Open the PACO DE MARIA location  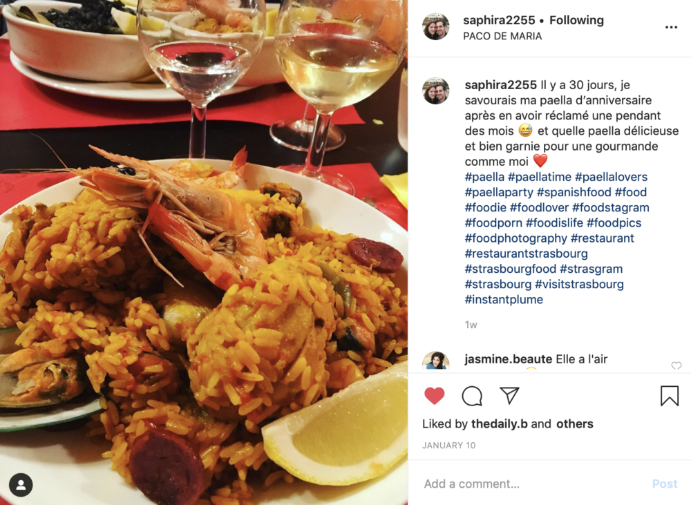502,36
